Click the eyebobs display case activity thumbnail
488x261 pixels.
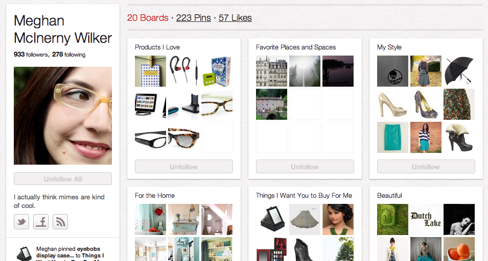[25, 253]
